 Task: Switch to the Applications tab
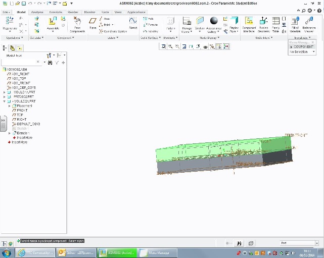coord(136,12)
